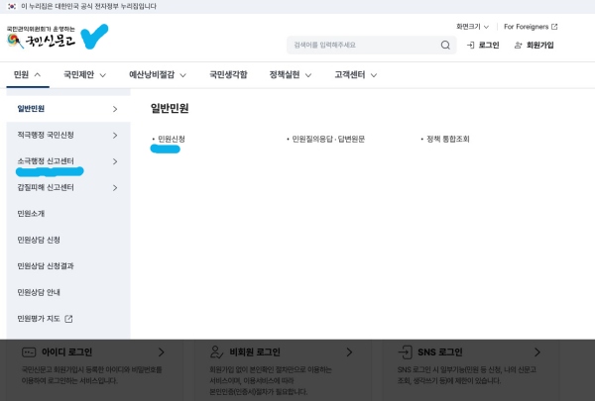595x401 pixels.
Task: Open the 비회원 로그인 arrow
Action: pos(349,352)
